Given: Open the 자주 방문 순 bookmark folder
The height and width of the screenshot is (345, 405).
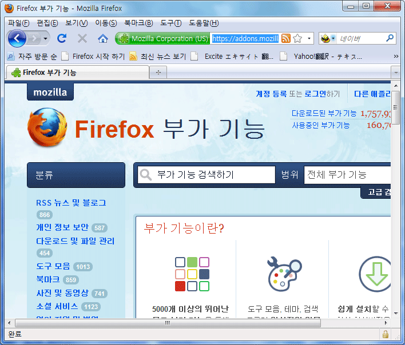Looking at the screenshot, I should click(32, 57).
